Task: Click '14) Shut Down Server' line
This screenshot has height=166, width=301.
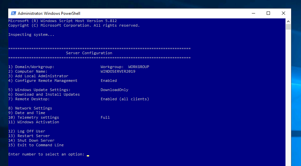Action: coord(31,140)
